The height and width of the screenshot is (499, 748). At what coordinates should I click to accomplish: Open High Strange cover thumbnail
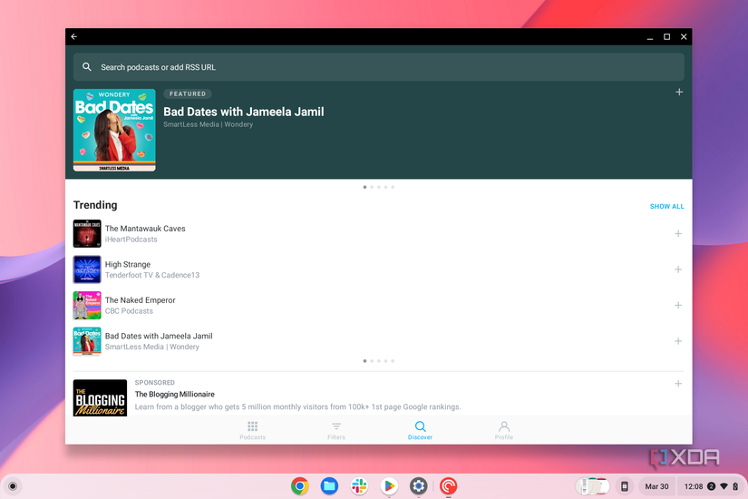[87, 269]
